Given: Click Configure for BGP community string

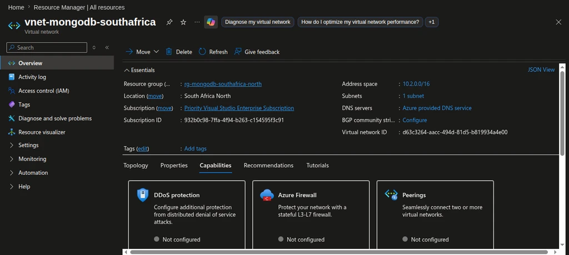Looking at the screenshot, I should click(x=415, y=120).
